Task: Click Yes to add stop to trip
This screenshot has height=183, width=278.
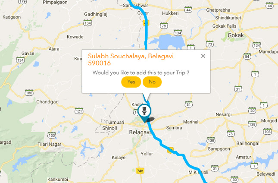Action: 131,82
